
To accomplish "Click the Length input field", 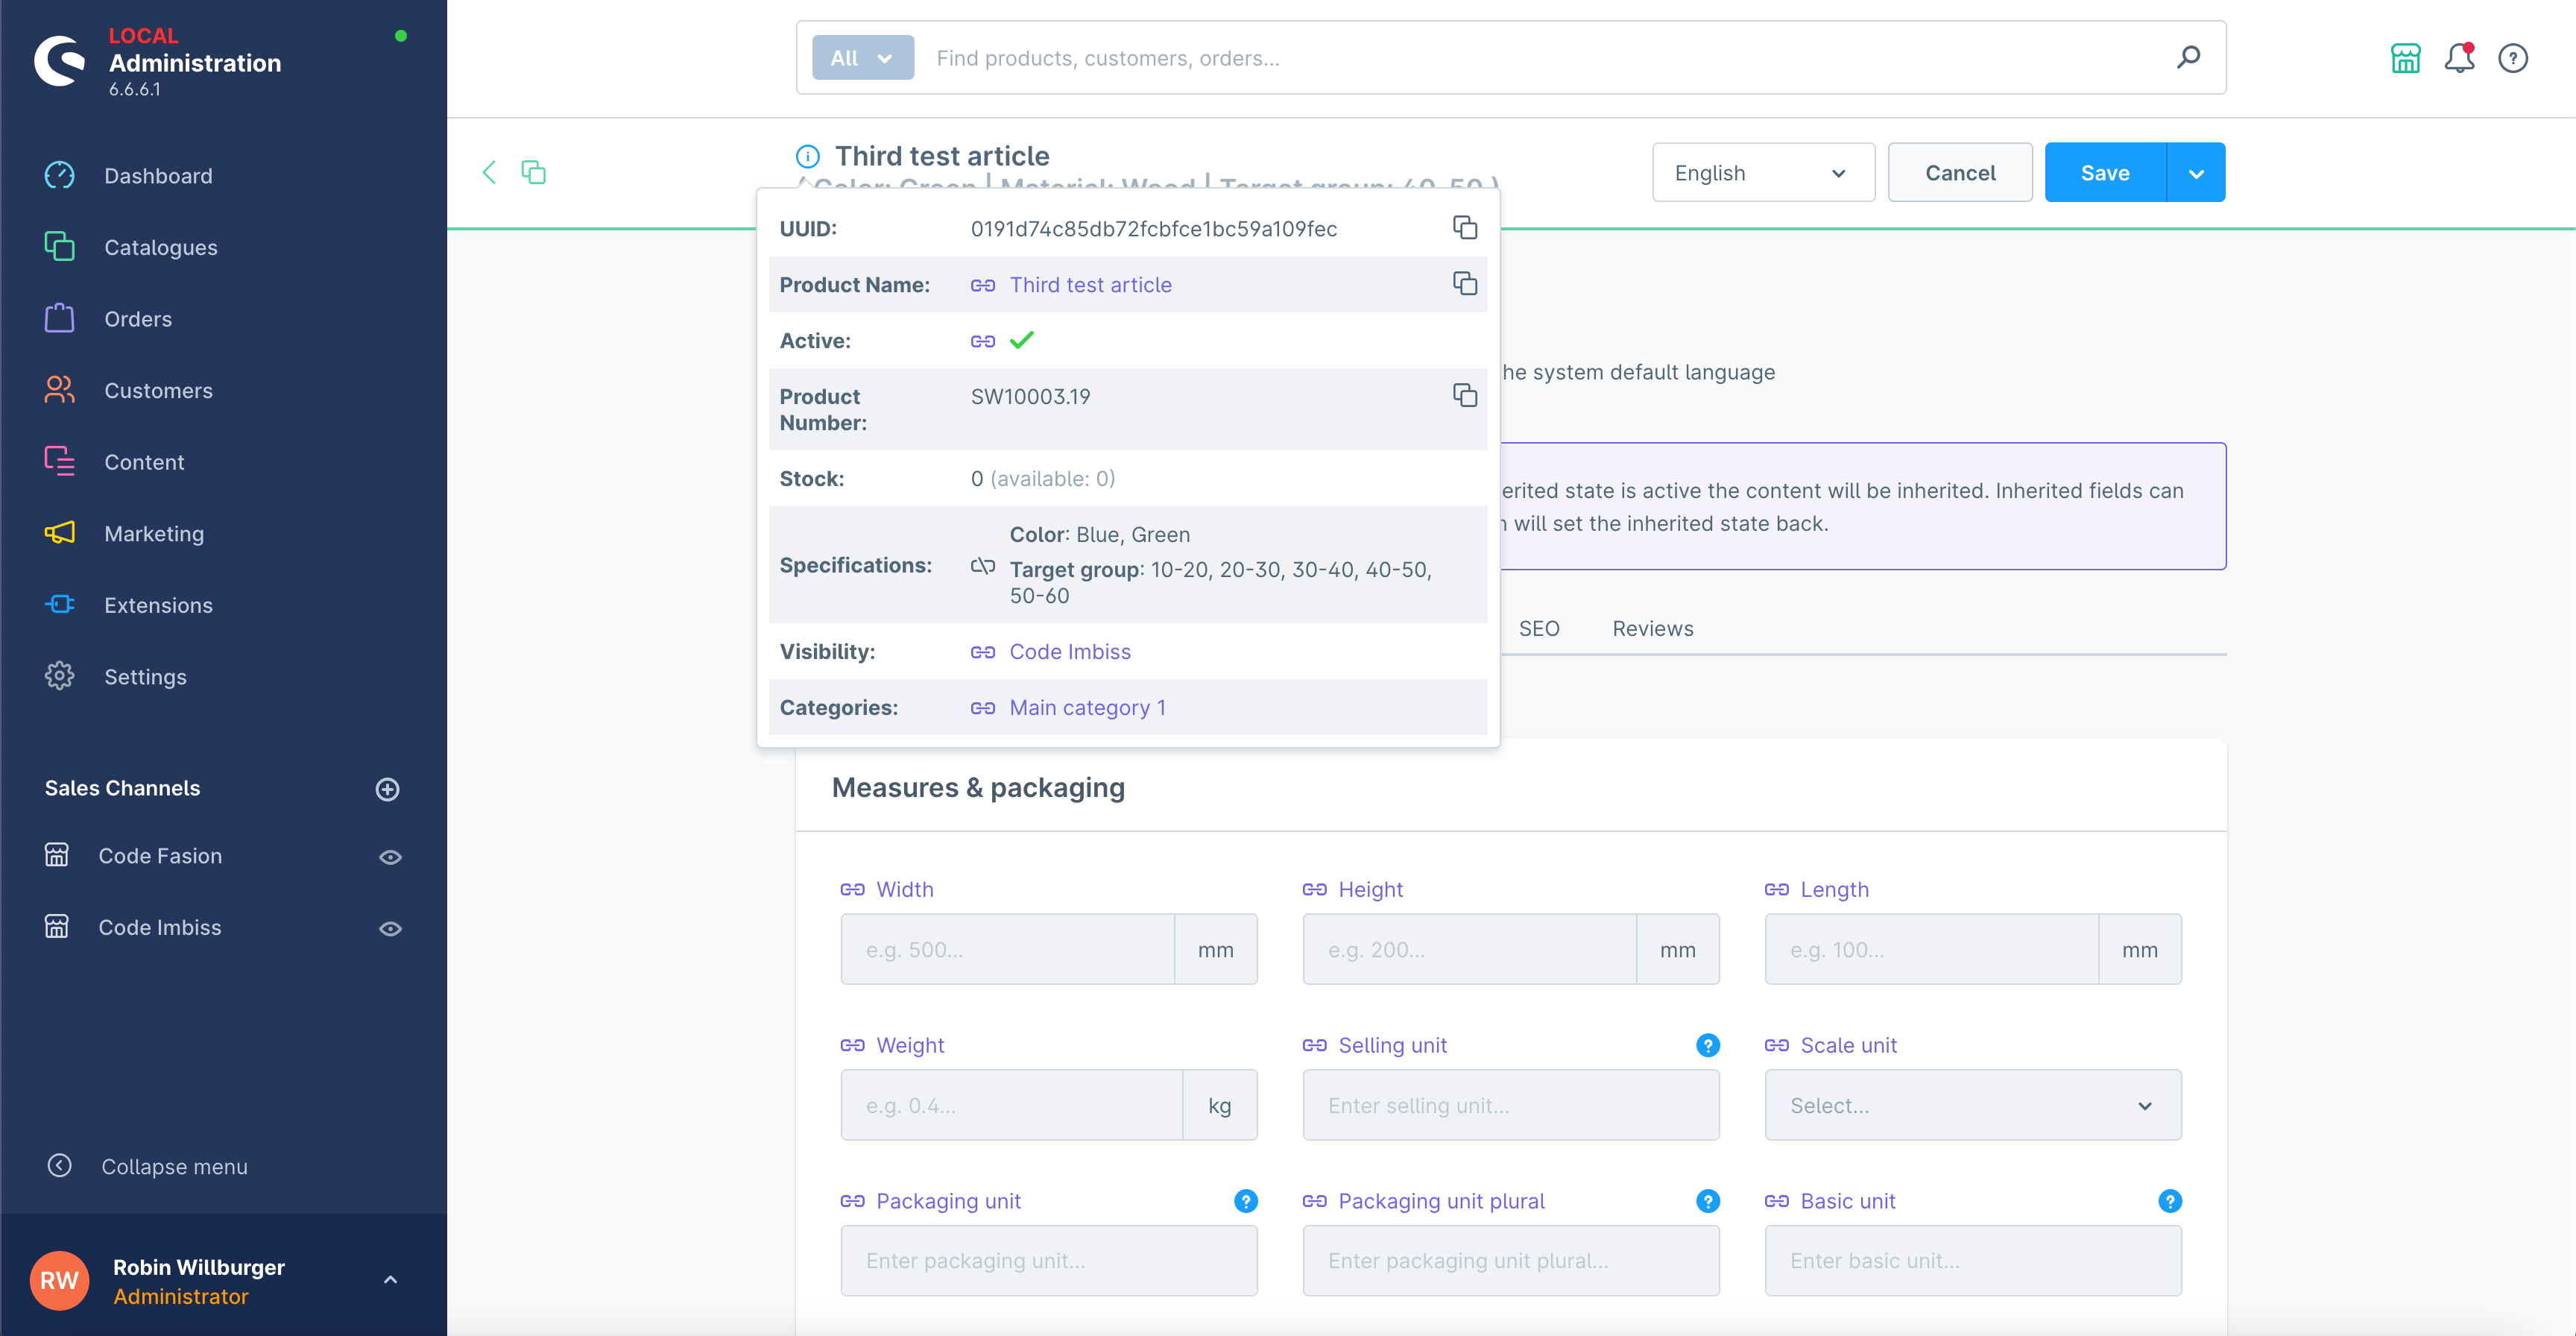I will [x=1932, y=949].
